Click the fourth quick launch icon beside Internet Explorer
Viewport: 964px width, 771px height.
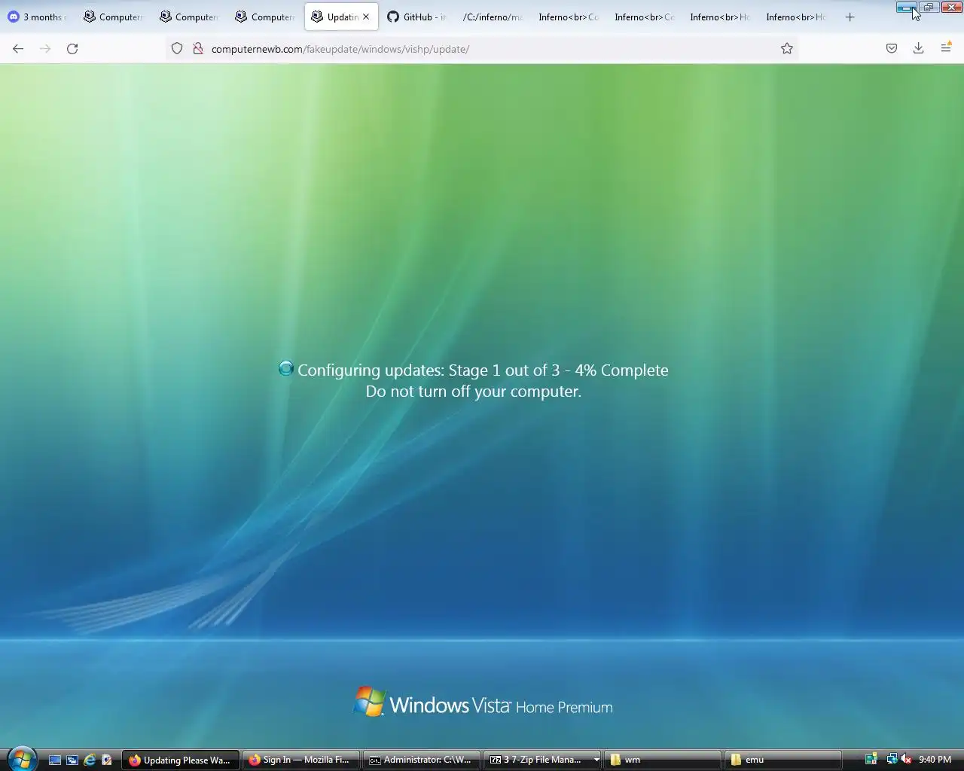tap(107, 760)
